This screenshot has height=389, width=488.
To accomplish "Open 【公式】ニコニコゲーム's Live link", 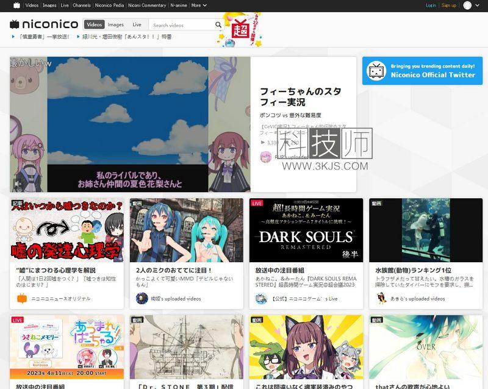I will point(305,299).
